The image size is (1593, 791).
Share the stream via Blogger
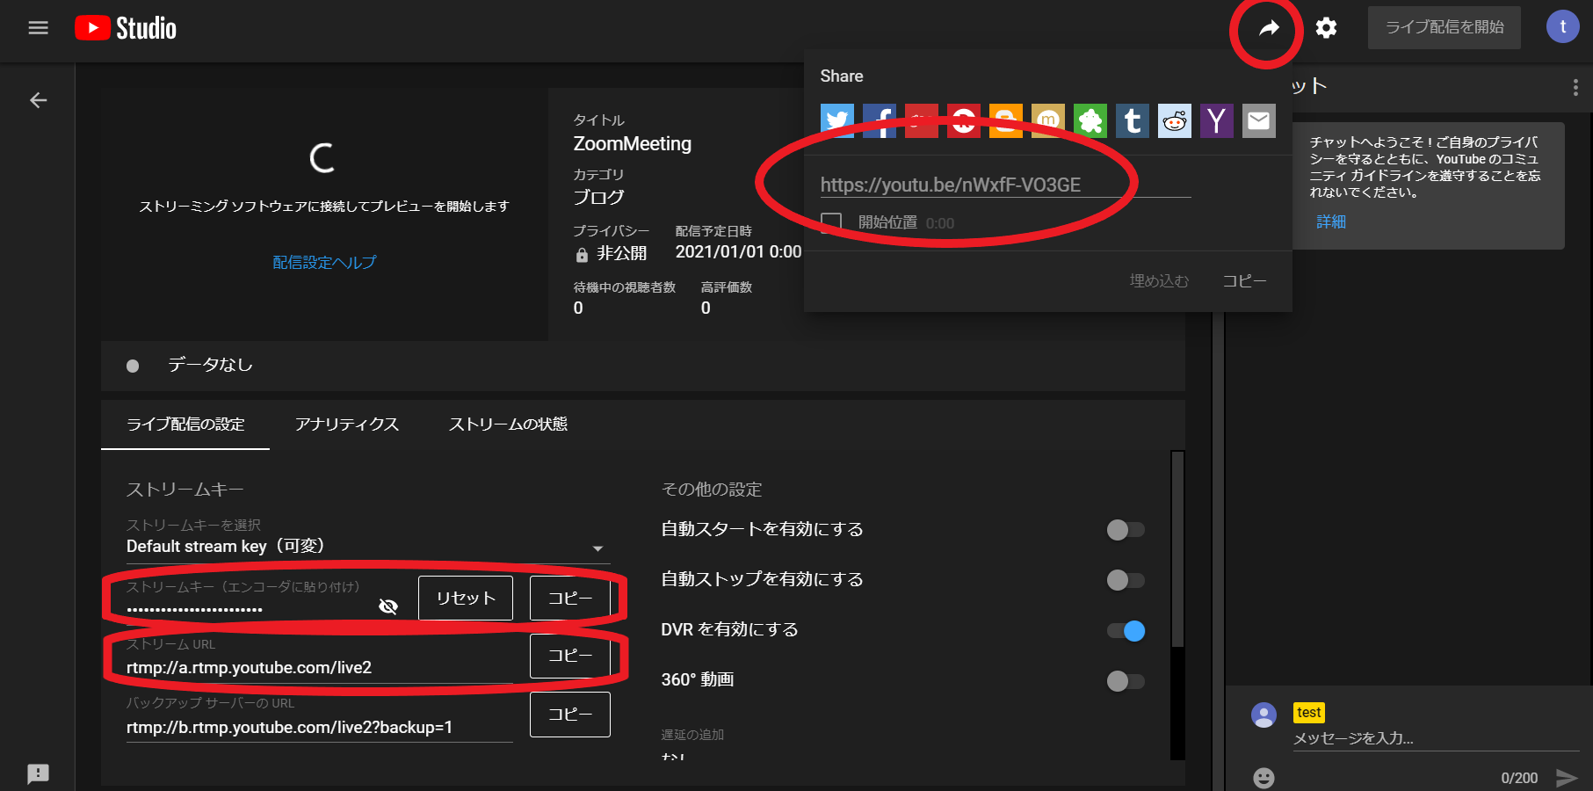[x=1005, y=121]
